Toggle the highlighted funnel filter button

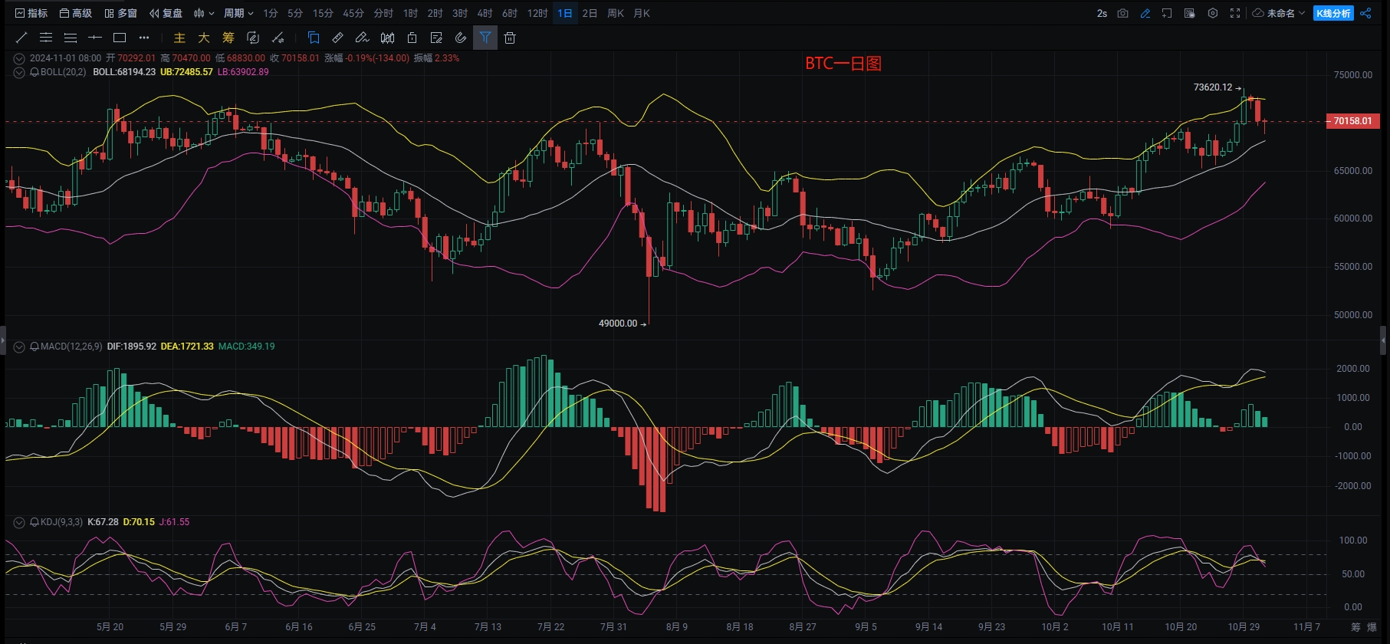point(485,38)
